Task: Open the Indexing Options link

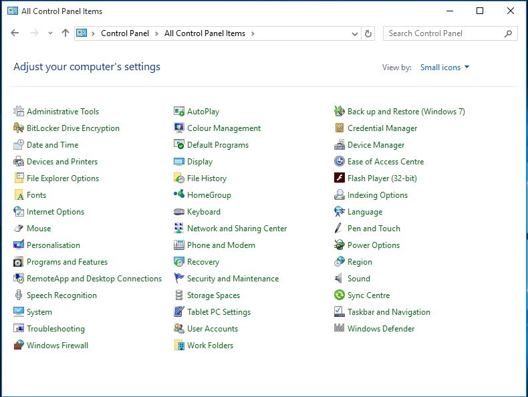Action: 378,195
